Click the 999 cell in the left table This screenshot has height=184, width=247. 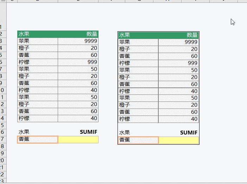pos(78,62)
